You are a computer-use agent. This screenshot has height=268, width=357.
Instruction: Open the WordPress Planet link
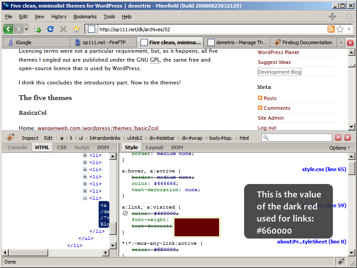point(278,52)
